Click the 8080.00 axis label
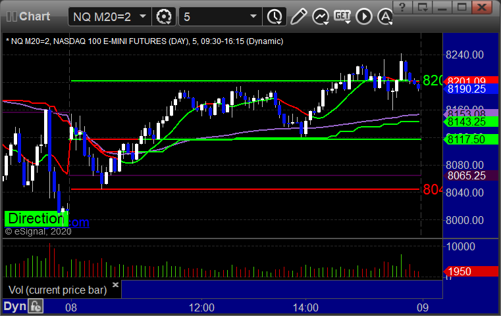Screen dimensions: 501x316 tap(465, 165)
